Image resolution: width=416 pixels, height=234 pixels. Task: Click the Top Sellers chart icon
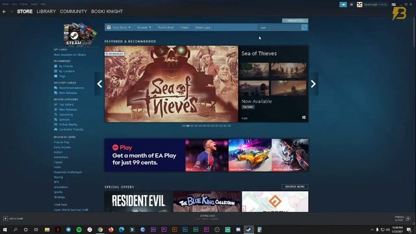coord(56,105)
